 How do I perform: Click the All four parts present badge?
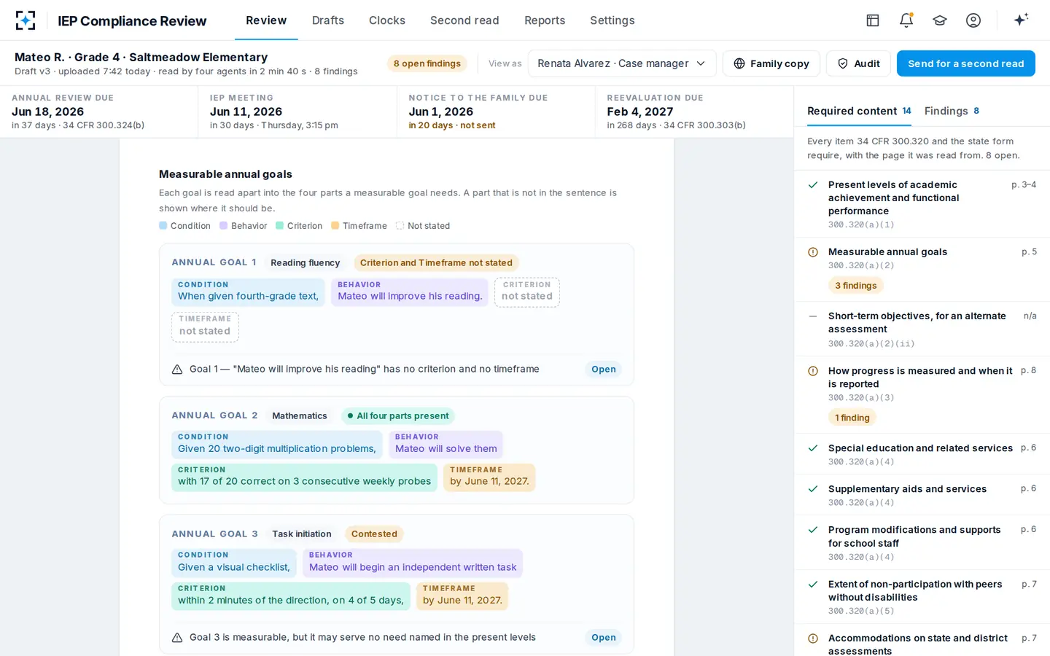397,416
